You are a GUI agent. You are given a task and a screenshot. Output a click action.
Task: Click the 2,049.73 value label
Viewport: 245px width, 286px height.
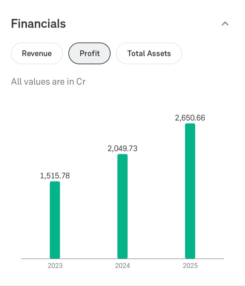[122, 148]
